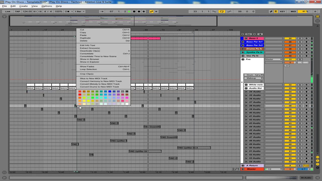Click the 124.00 tempo field
This screenshot has height=181, width=322.
(x=27, y=12)
